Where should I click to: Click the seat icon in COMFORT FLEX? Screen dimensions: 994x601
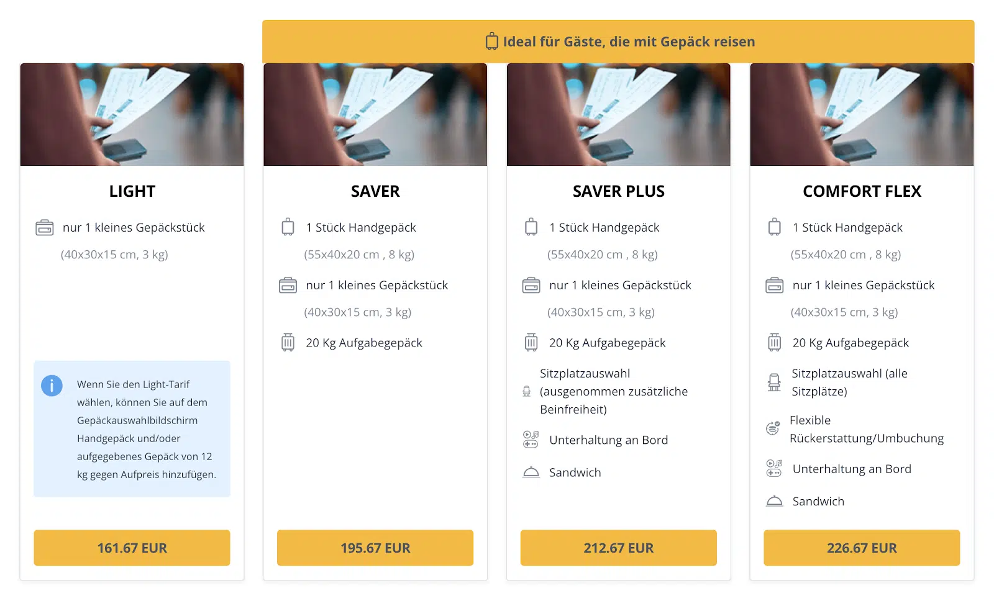[774, 382]
